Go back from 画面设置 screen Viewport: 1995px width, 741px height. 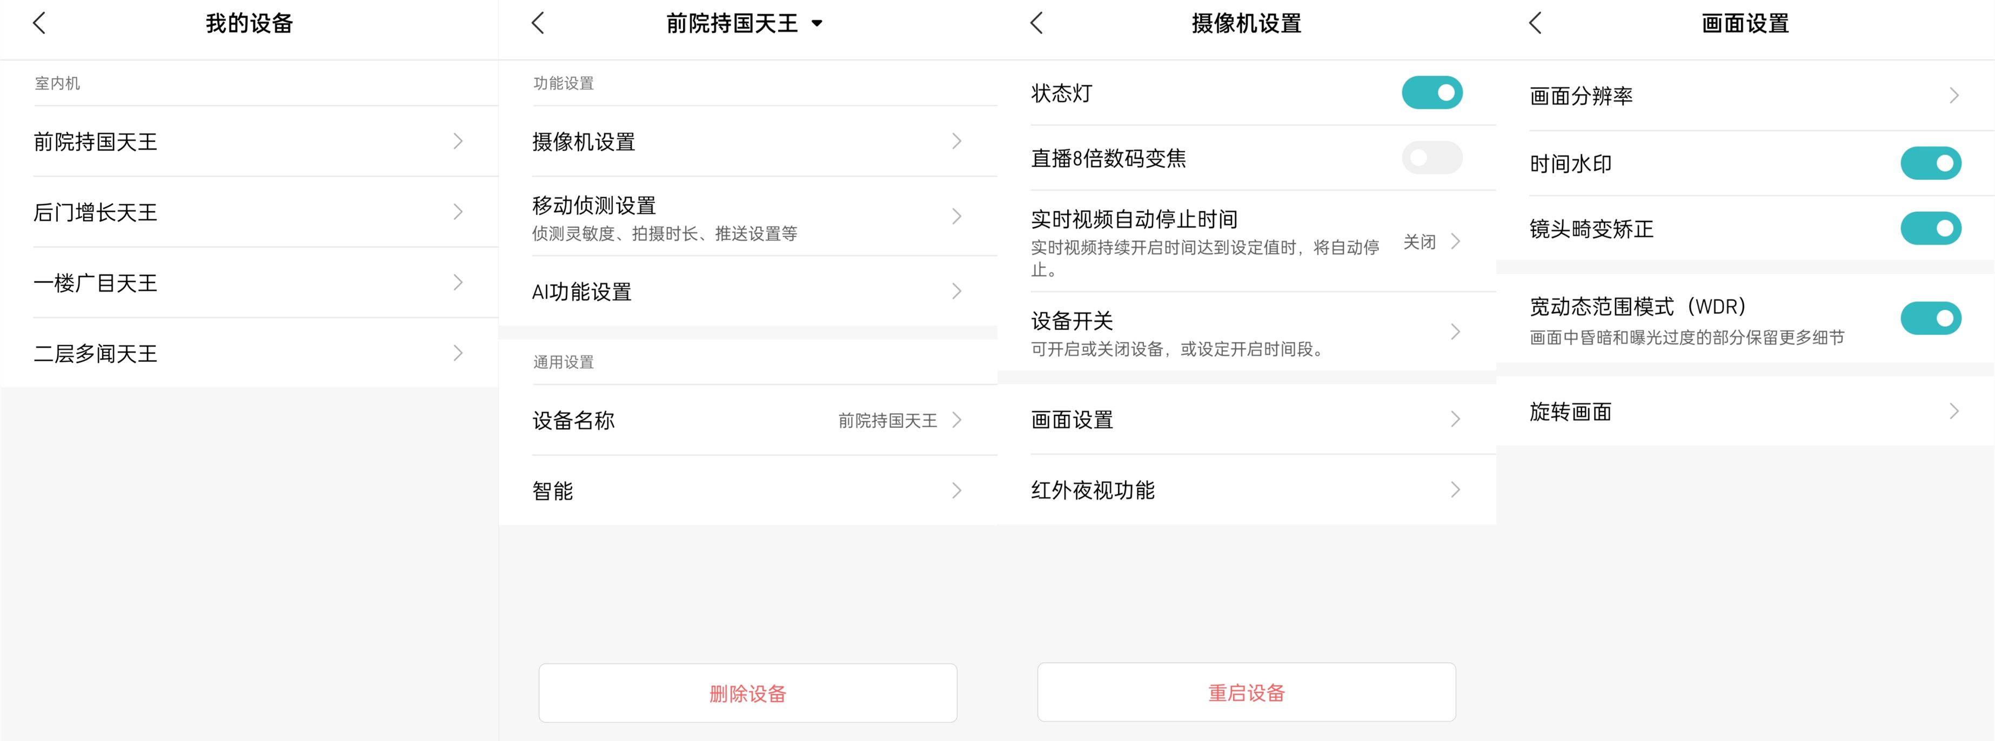tap(1536, 23)
